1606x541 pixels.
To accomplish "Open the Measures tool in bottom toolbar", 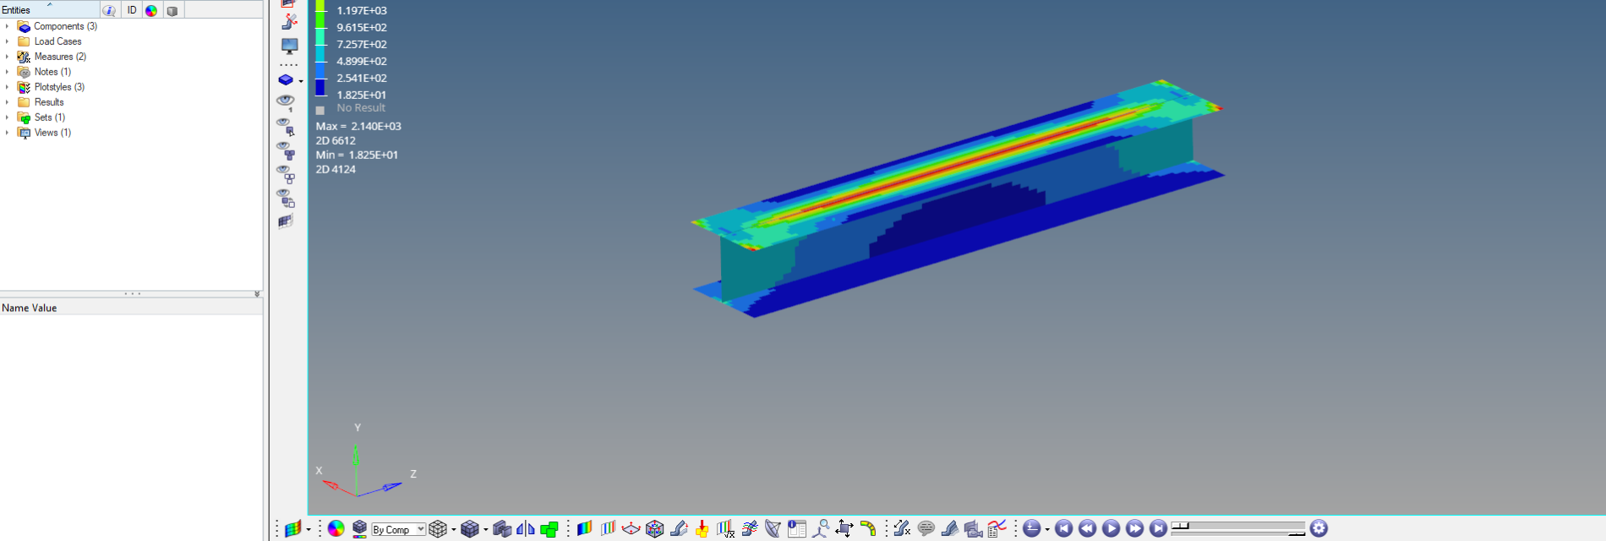I will coord(902,529).
